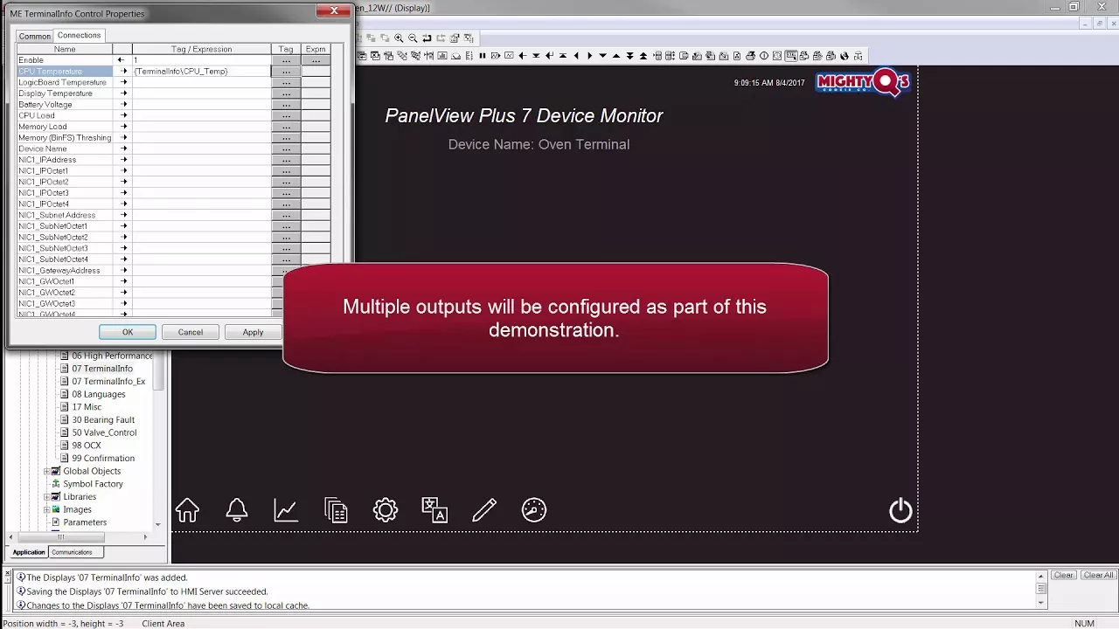Click the solid left triangle toolbar icon

(576, 56)
